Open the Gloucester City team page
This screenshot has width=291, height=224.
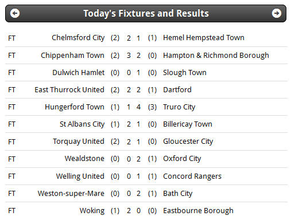pos(188,142)
